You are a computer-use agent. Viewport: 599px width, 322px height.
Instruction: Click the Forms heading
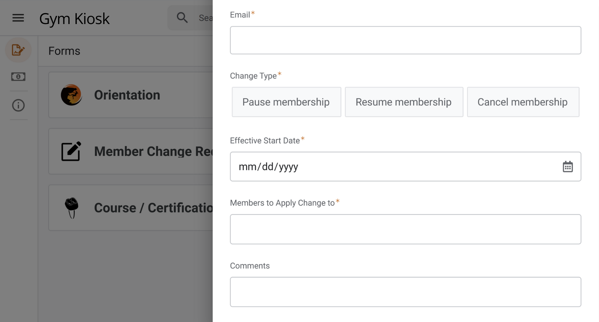[64, 51]
